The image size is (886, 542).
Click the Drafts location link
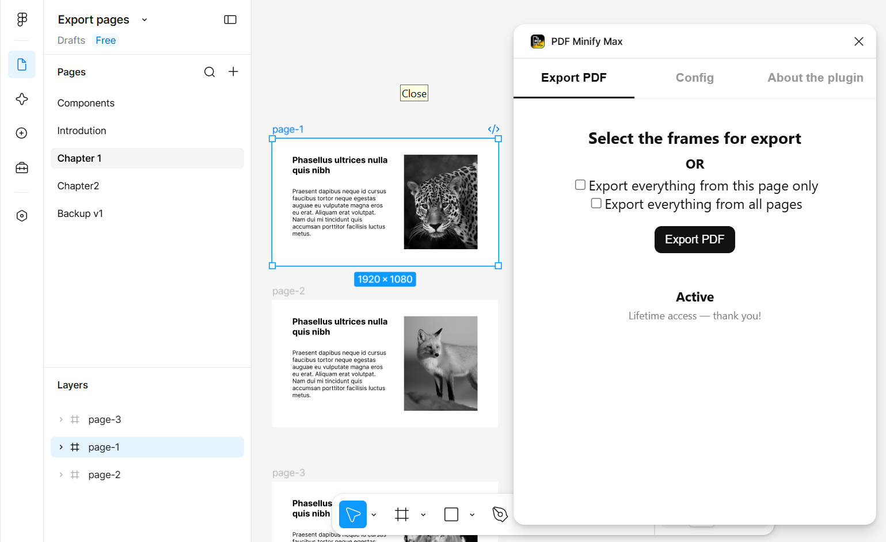coord(71,40)
